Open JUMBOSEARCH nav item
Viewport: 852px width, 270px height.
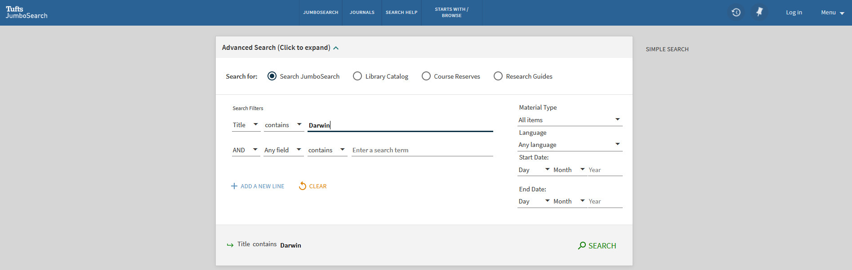(x=321, y=13)
